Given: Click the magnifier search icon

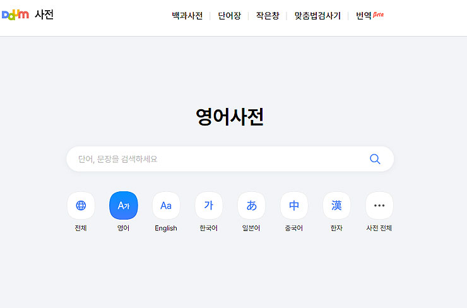Looking at the screenshot, I should 375,159.
